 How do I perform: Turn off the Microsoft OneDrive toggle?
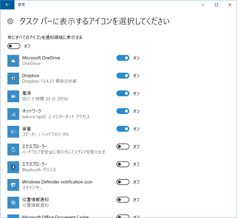(x=123, y=58)
